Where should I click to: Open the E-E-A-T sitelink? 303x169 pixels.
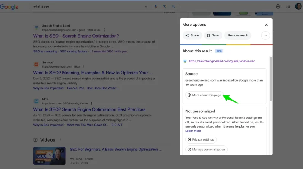point(117,125)
